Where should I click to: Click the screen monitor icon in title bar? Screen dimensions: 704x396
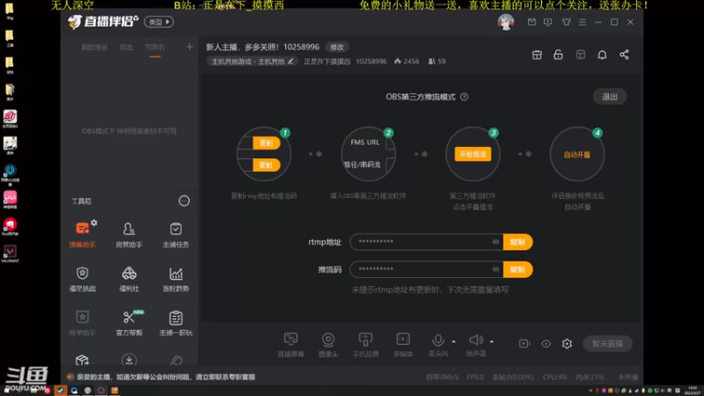click(x=547, y=22)
